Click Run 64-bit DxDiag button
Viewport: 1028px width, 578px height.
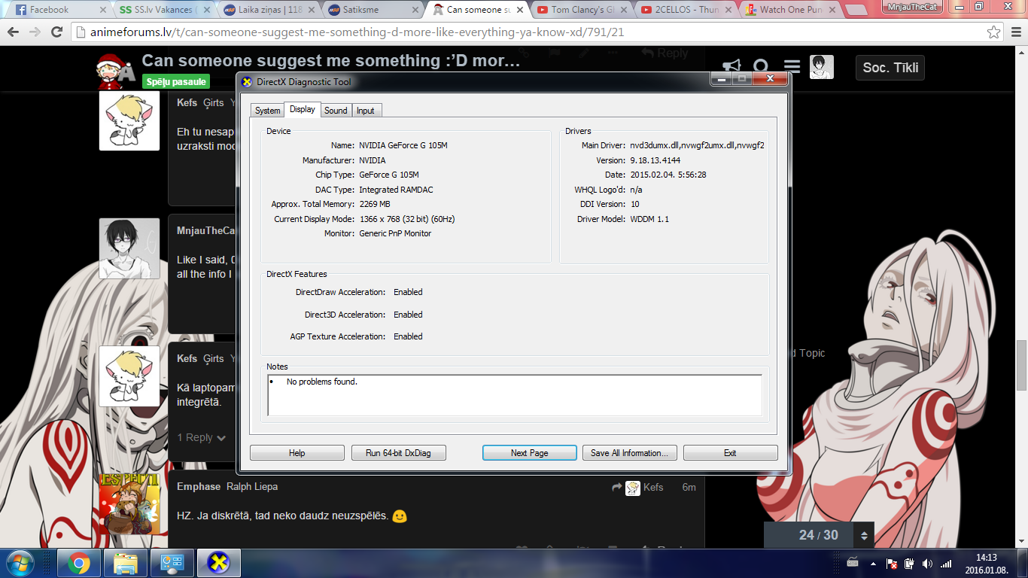tap(398, 453)
